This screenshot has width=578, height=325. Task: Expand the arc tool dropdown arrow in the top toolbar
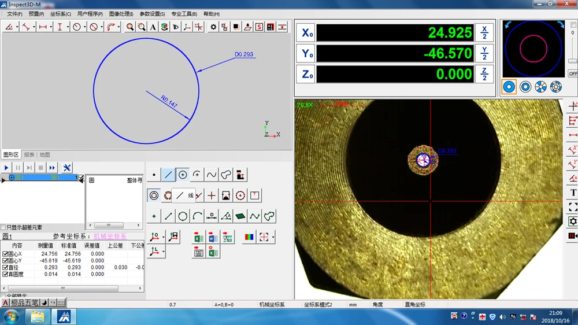118,27
